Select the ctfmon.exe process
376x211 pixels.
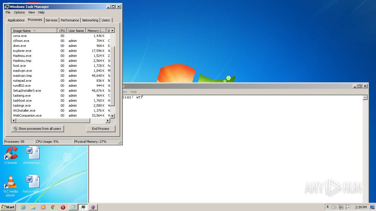point(61,41)
